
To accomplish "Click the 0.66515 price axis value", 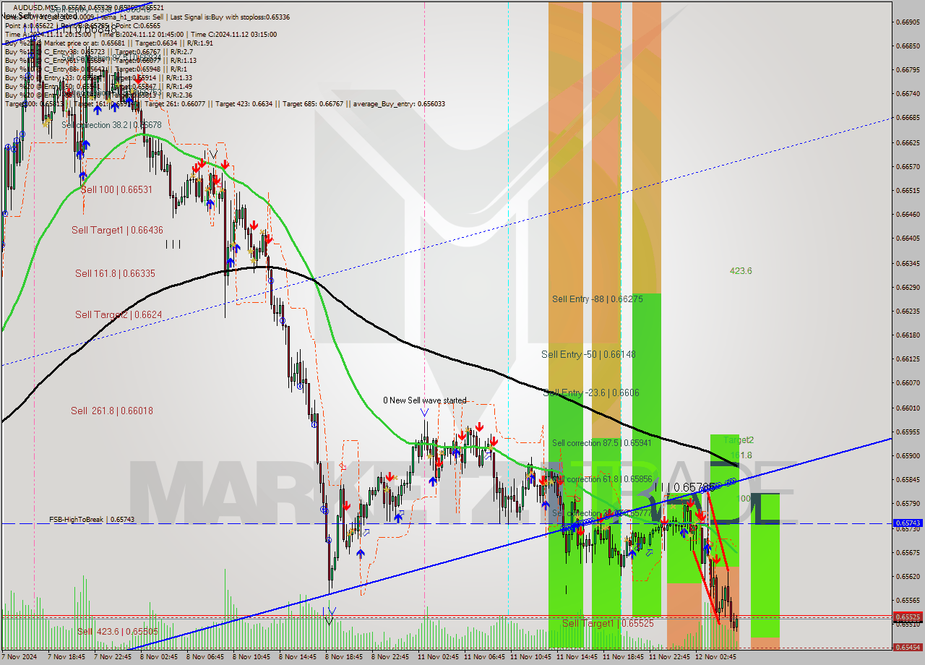I will pyautogui.click(x=908, y=190).
